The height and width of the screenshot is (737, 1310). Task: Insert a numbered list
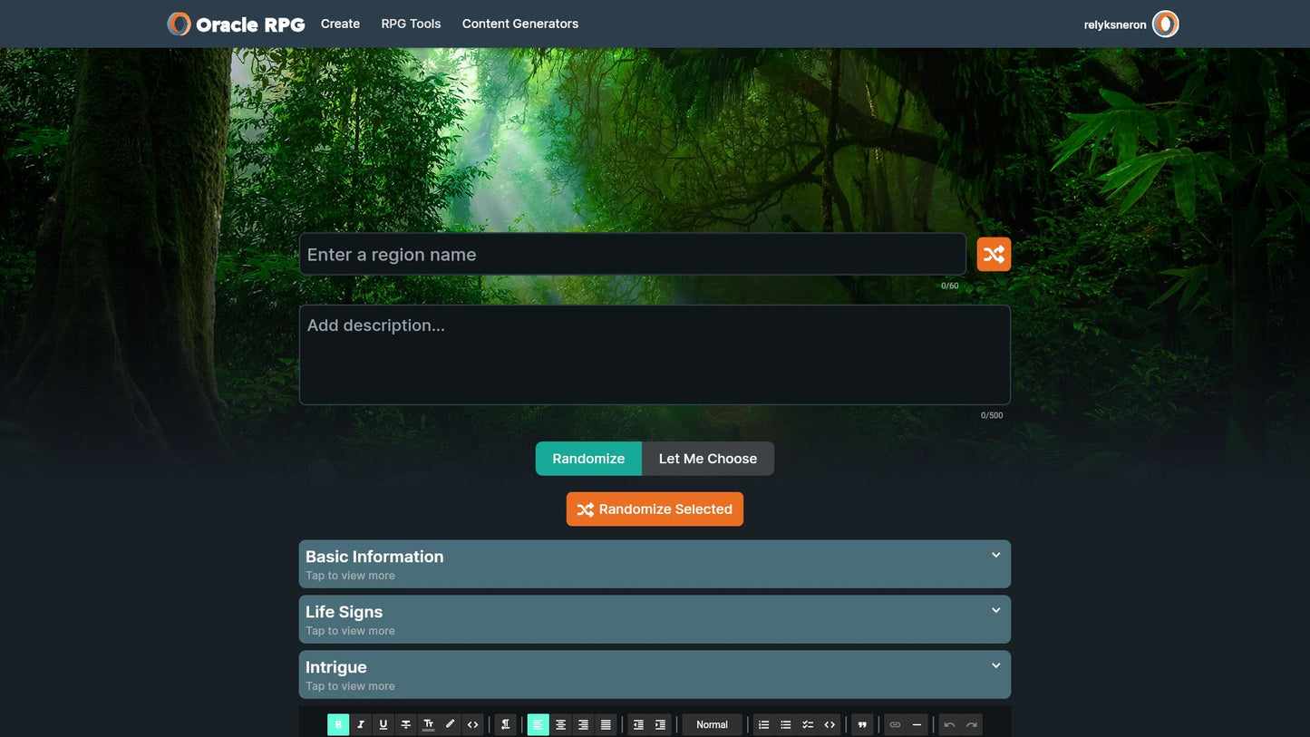(x=763, y=724)
